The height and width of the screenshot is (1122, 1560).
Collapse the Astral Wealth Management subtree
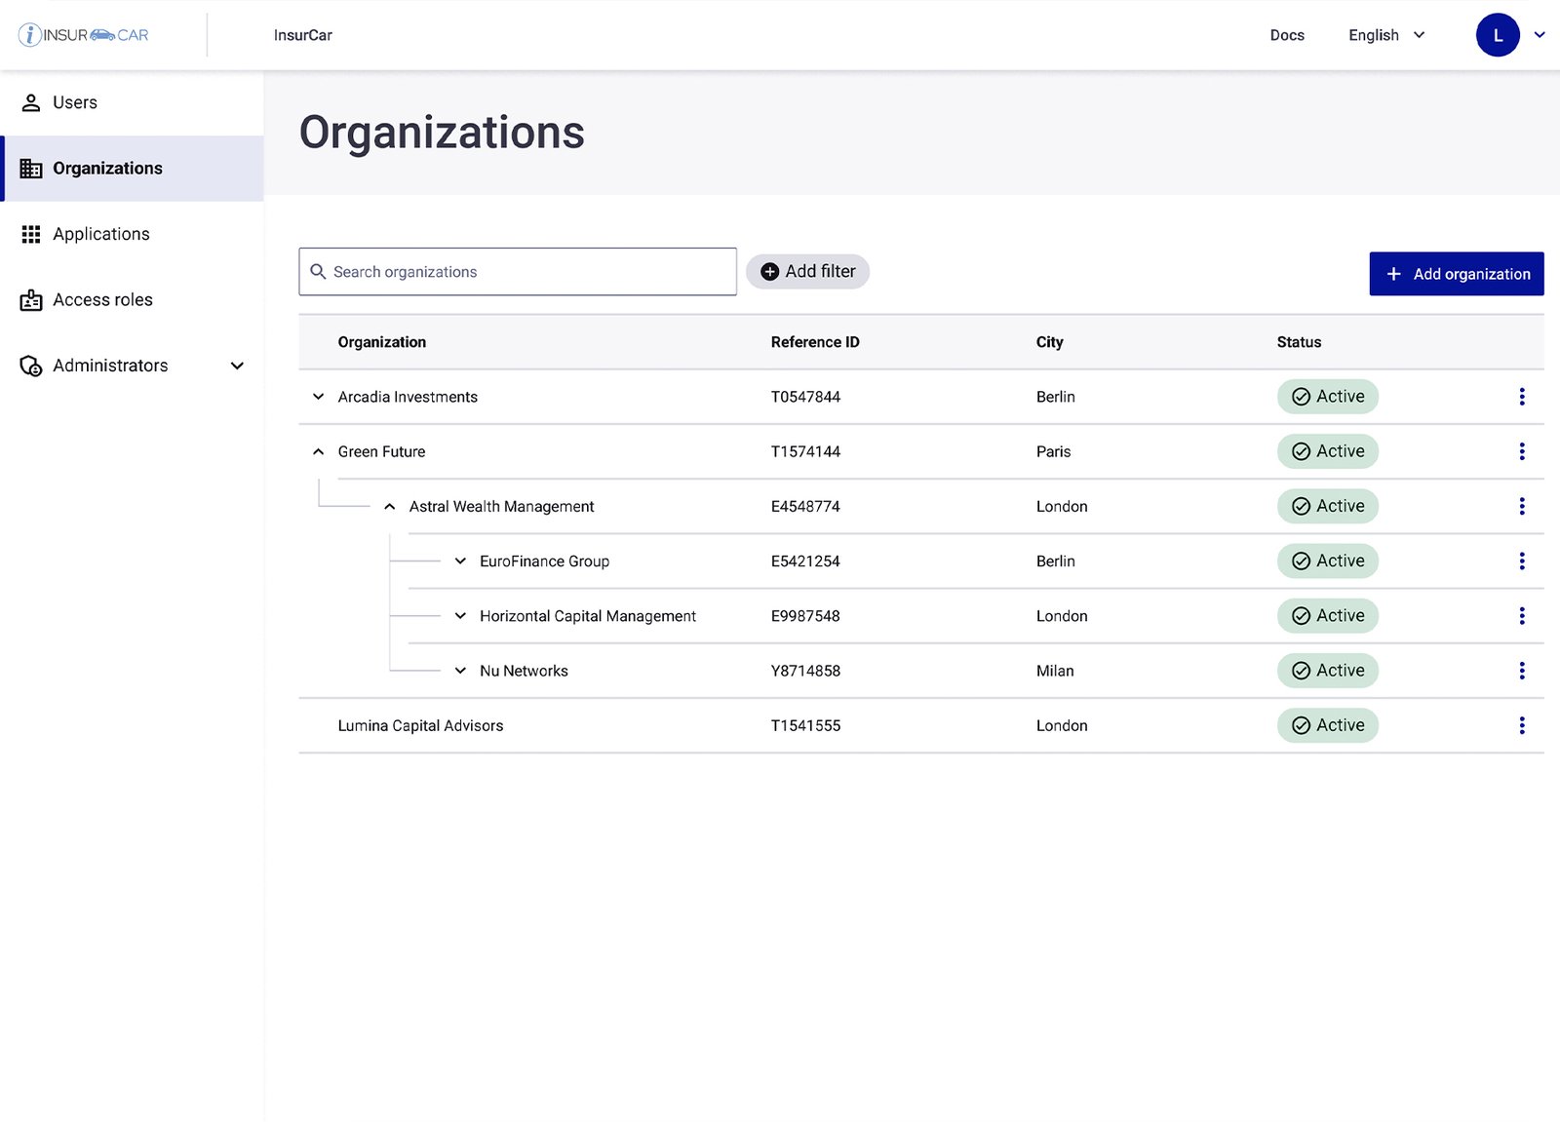pos(389,507)
